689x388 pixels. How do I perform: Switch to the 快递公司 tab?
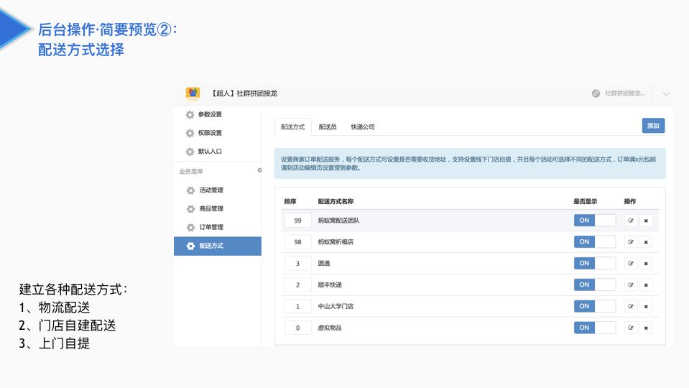pos(363,127)
